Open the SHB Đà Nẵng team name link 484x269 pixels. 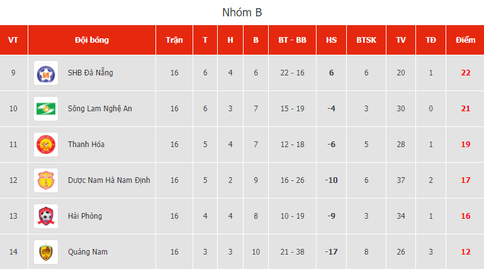91,73
